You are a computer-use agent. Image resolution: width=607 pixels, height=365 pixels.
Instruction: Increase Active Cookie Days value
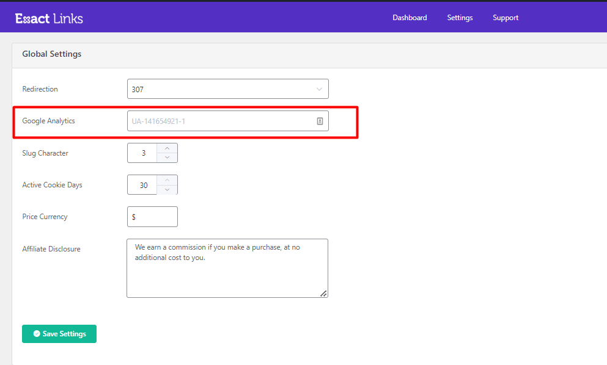point(167,180)
